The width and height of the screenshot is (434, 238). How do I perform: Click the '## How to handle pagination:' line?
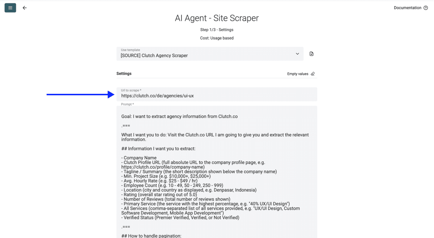pyautogui.click(x=151, y=236)
